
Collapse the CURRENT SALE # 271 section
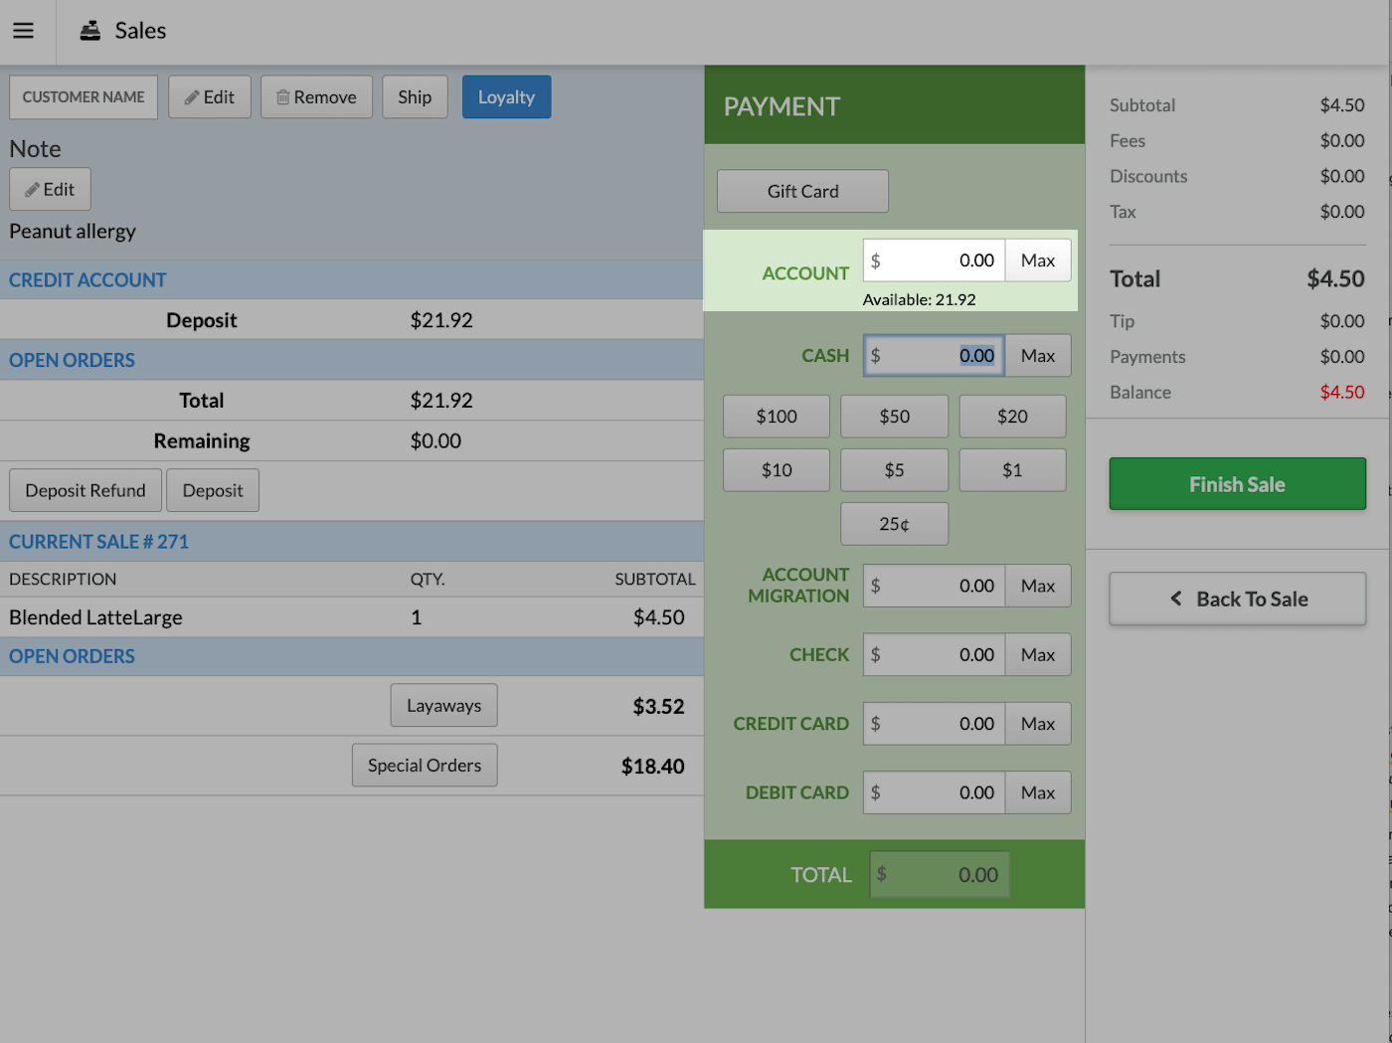click(x=97, y=541)
